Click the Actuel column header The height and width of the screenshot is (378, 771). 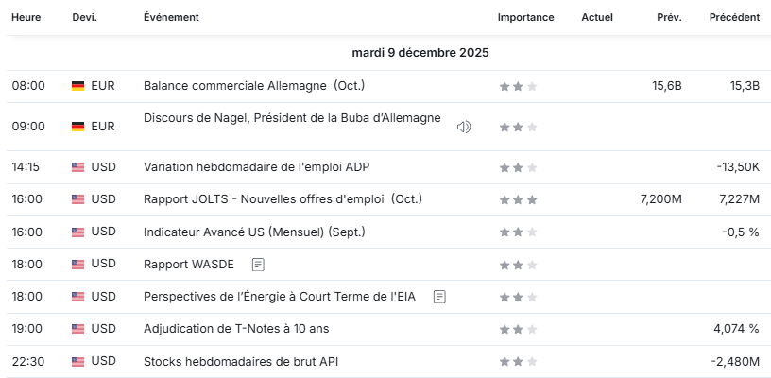(597, 18)
